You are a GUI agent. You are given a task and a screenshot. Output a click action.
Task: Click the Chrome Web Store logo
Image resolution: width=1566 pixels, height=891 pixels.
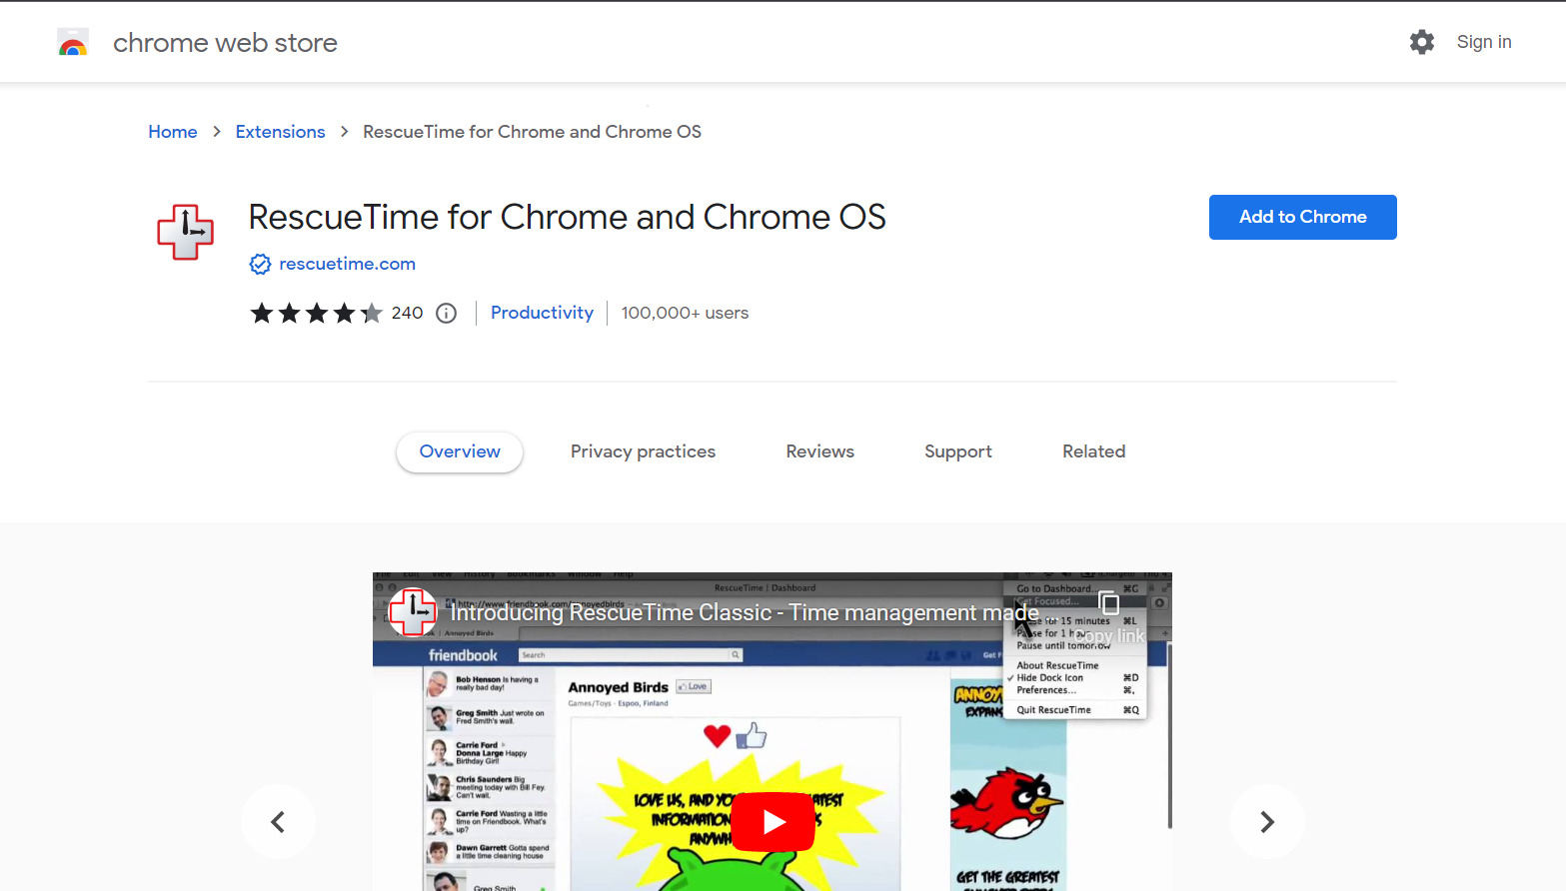pyautogui.click(x=73, y=42)
